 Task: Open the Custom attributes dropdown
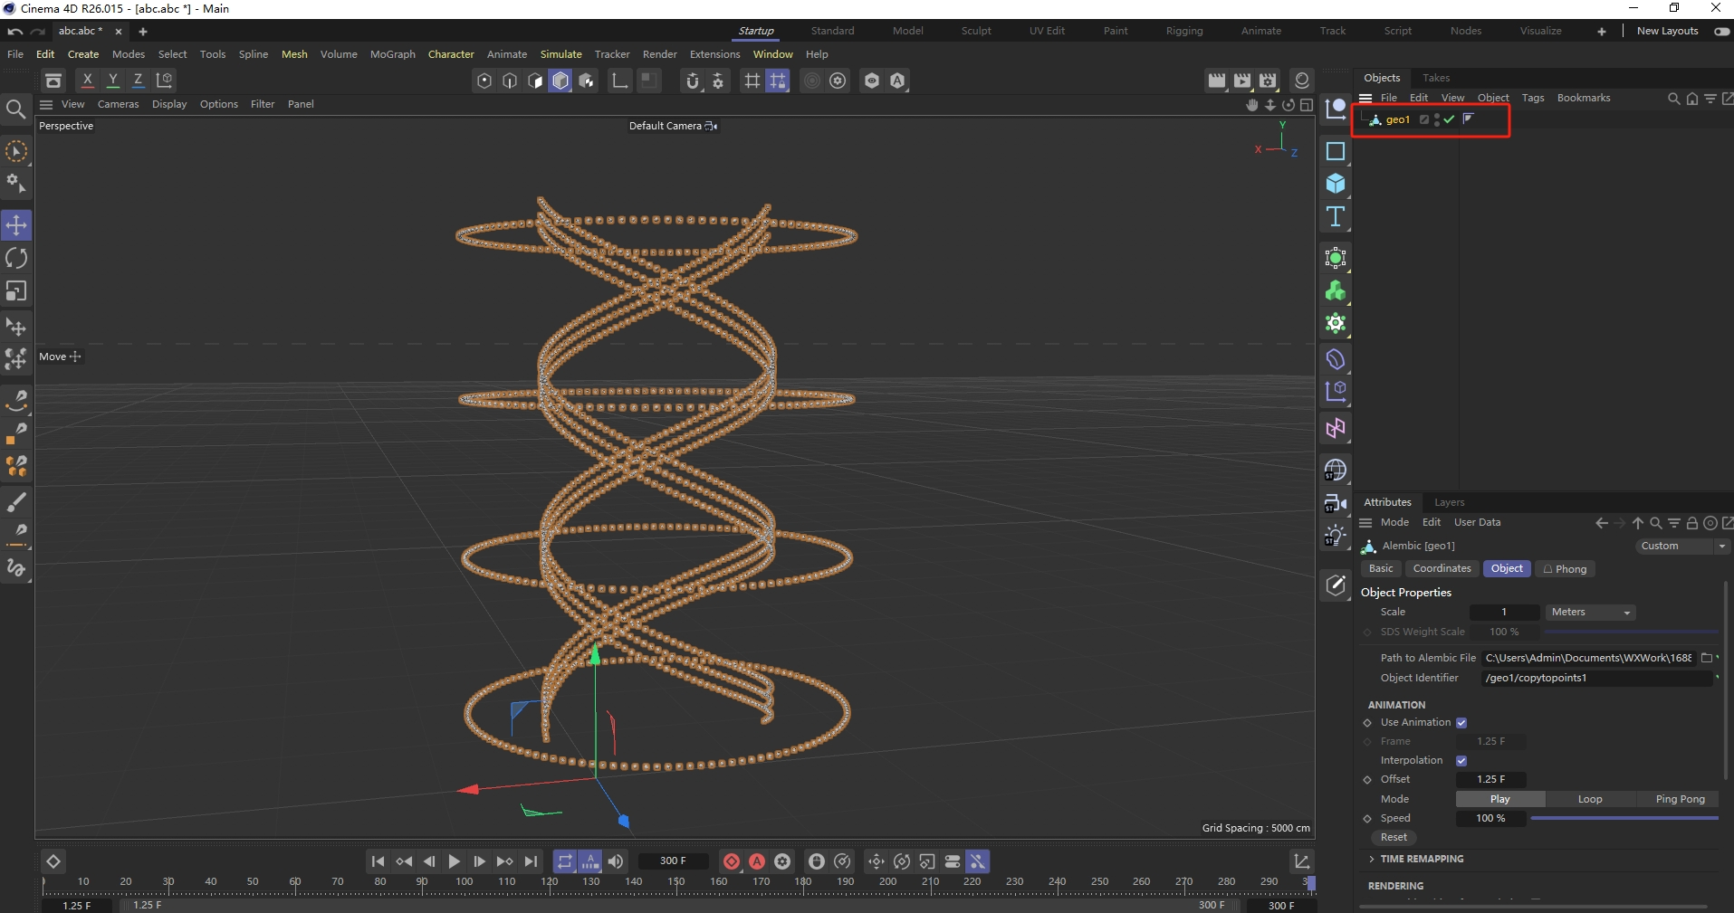point(1682,547)
